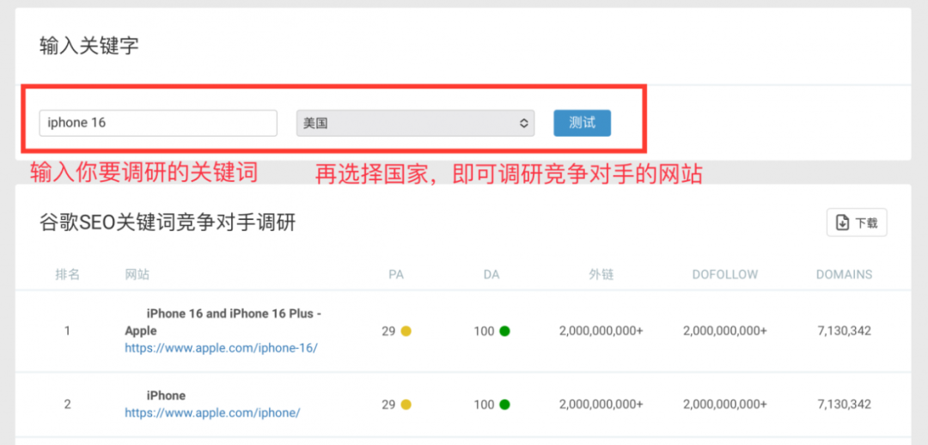This screenshot has width=928, height=445.
Task: Click the keyword input field containing iphone 16
Action: pyautogui.click(x=158, y=123)
